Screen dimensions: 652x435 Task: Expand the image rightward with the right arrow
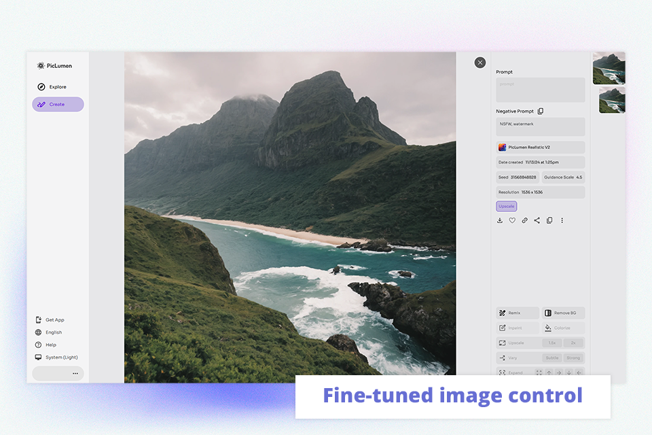[x=559, y=372]
